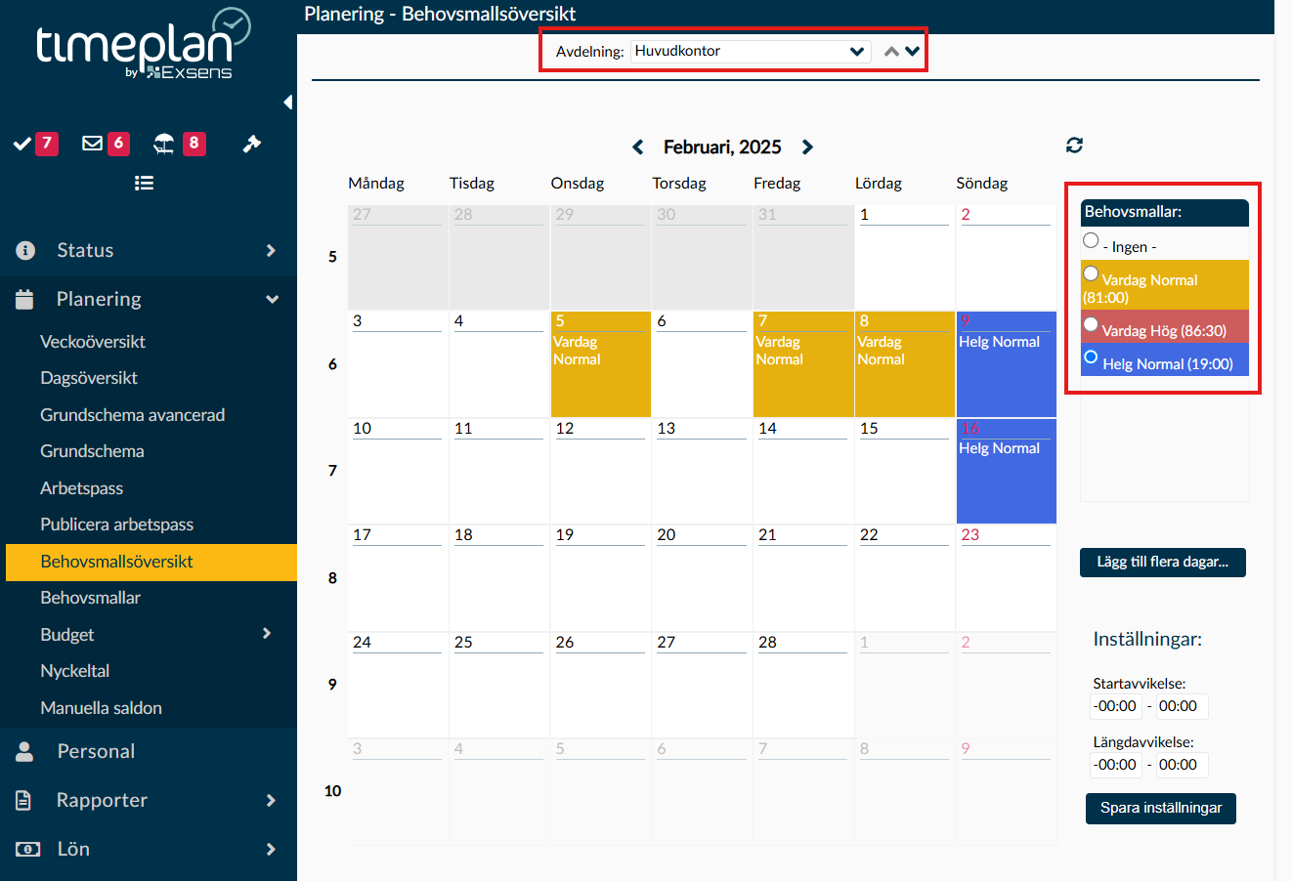Expand the Status menu section
Image resolution: width=1292 pixels, height=881 pixels.
[271, 251]
